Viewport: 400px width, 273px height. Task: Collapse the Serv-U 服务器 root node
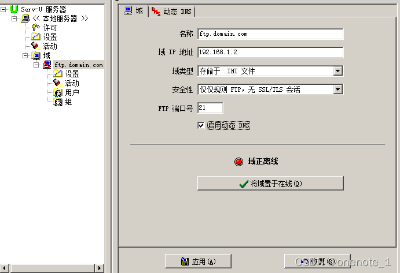[3, 10]
